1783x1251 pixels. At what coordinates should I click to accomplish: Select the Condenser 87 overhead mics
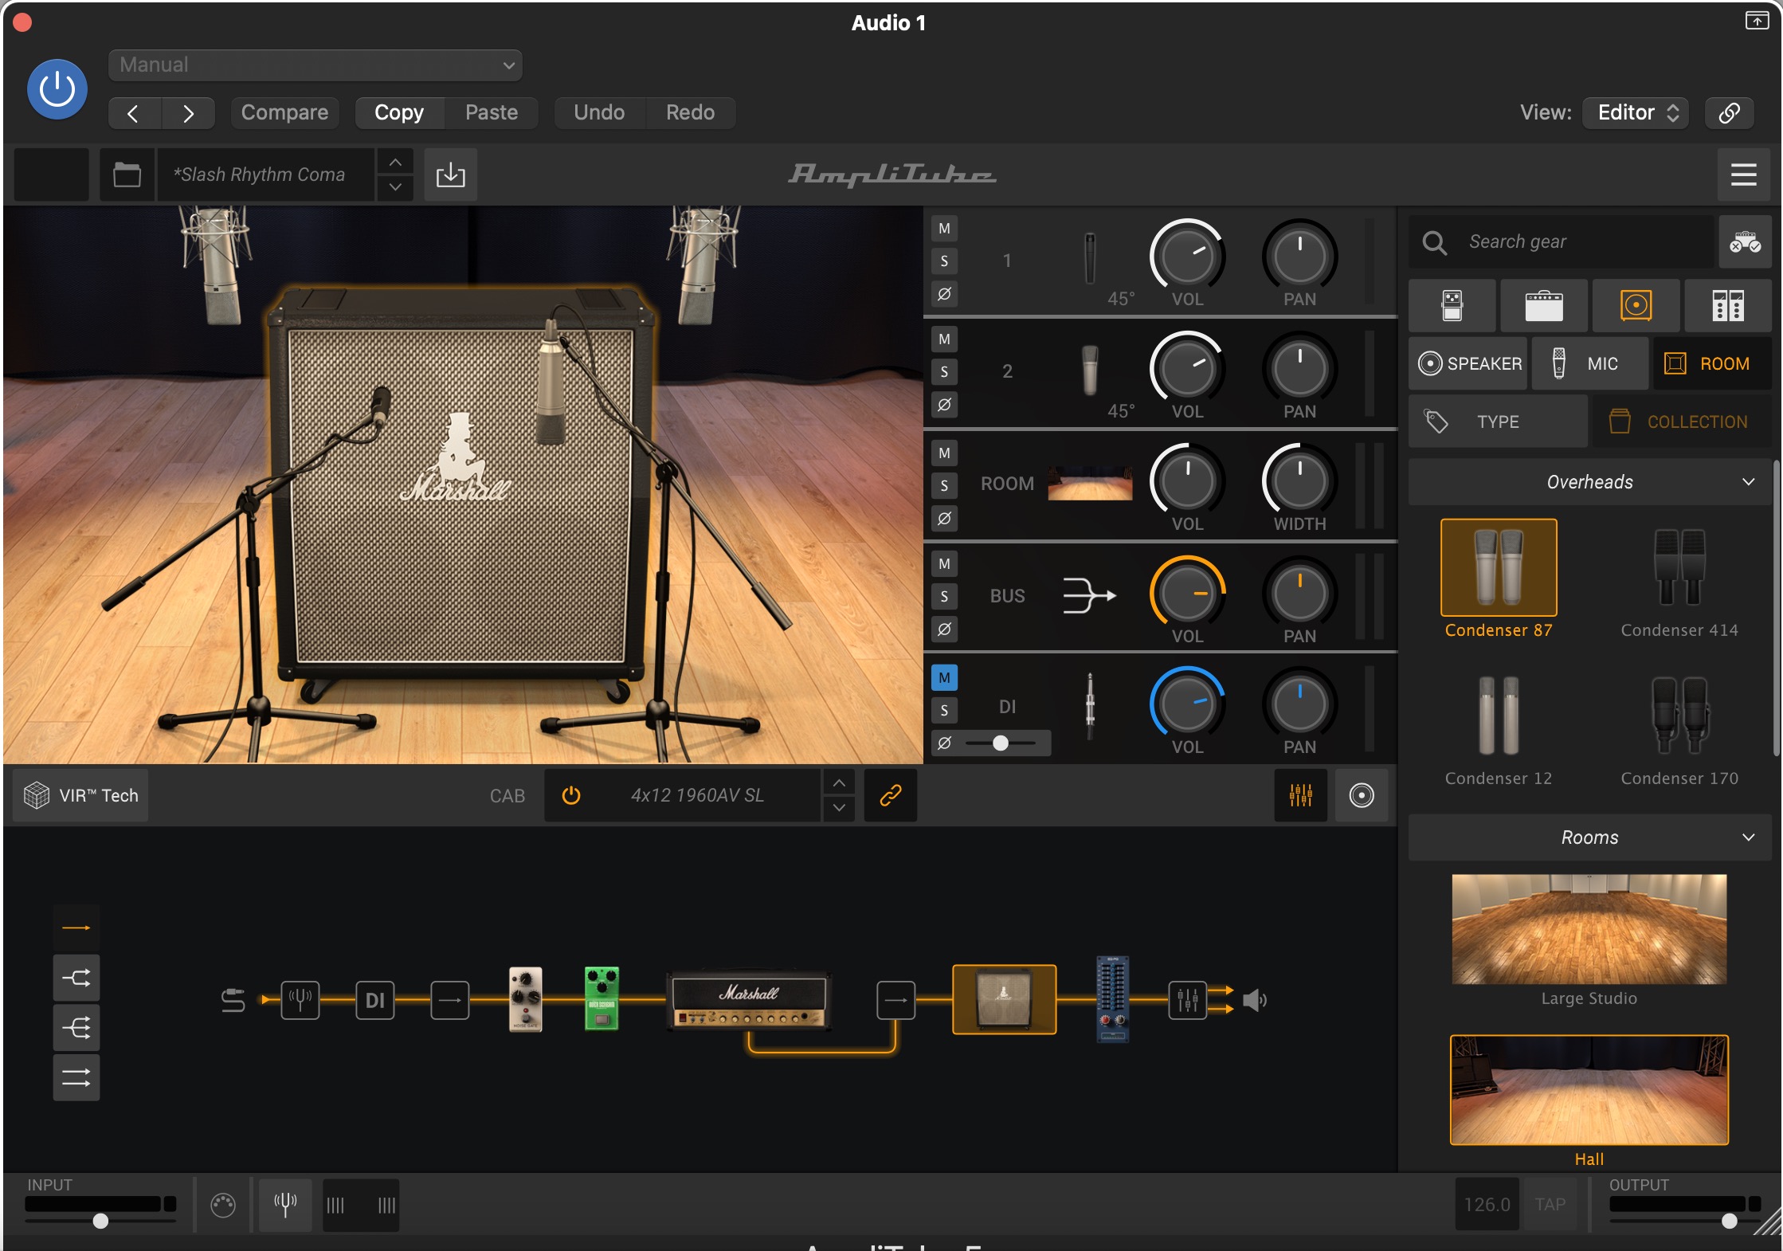[1499, 579]
